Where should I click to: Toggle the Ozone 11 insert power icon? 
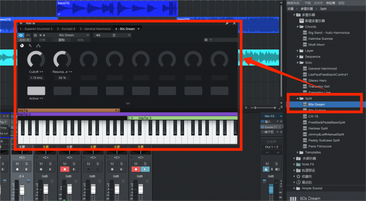click(x=262, y=127)
